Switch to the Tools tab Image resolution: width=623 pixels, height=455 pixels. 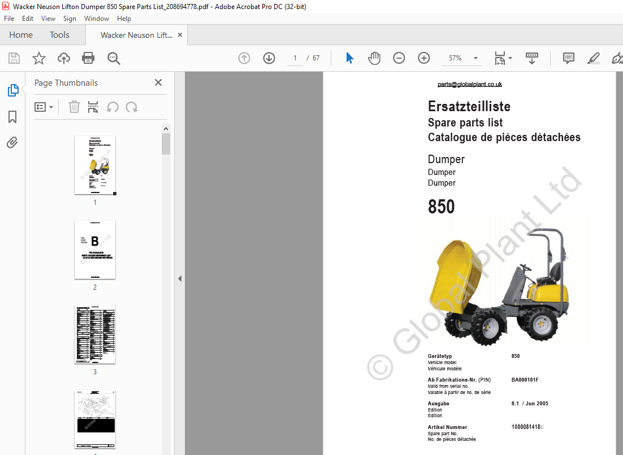tap(59, 35)
